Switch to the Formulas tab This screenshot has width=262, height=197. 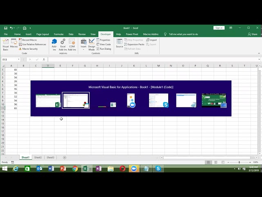(x=59, y=34)
